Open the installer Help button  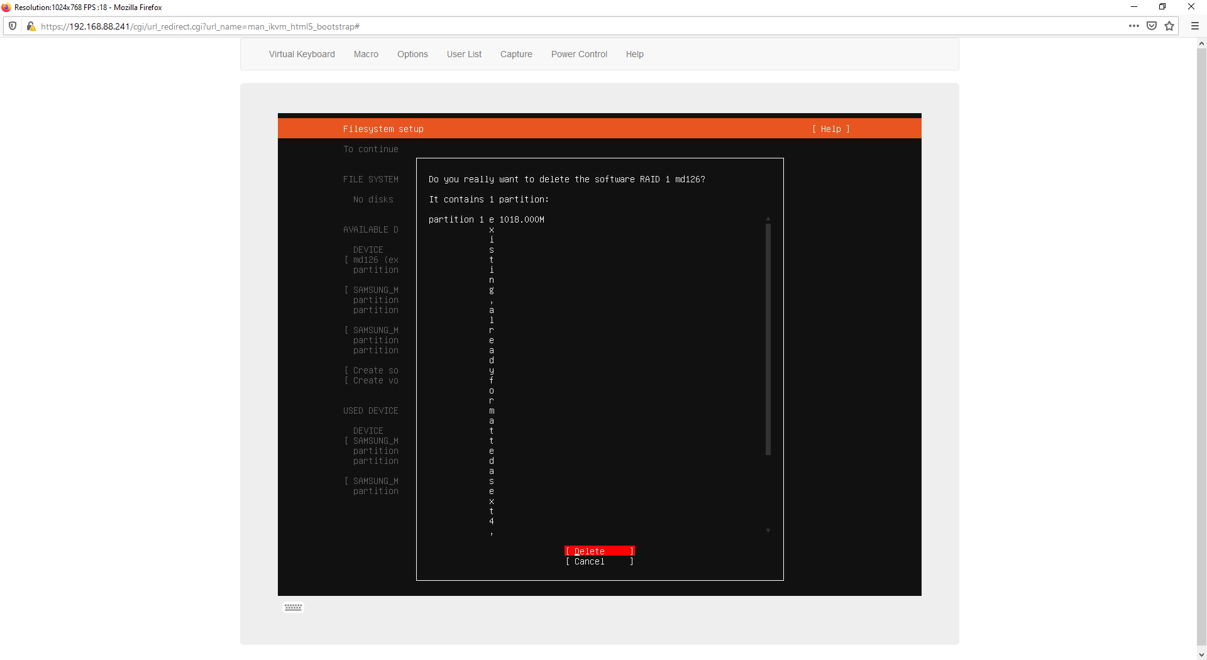coord(830,129)
